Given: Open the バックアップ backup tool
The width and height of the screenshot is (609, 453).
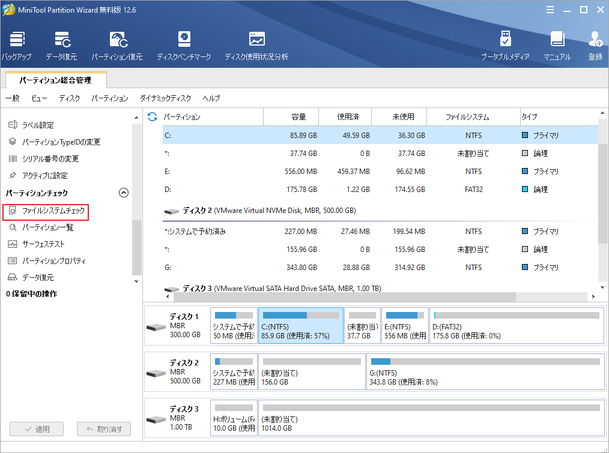Looking at the screenshot, I should 17,46.
